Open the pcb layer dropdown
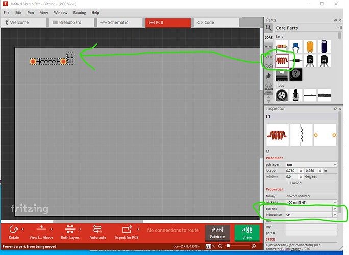The height and width of the screenshot is (255, 349). (x=311, y=165)
